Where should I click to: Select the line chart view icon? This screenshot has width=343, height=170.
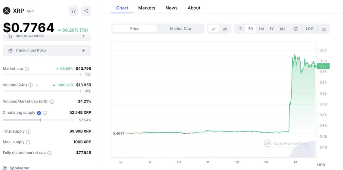coord(214,29)
